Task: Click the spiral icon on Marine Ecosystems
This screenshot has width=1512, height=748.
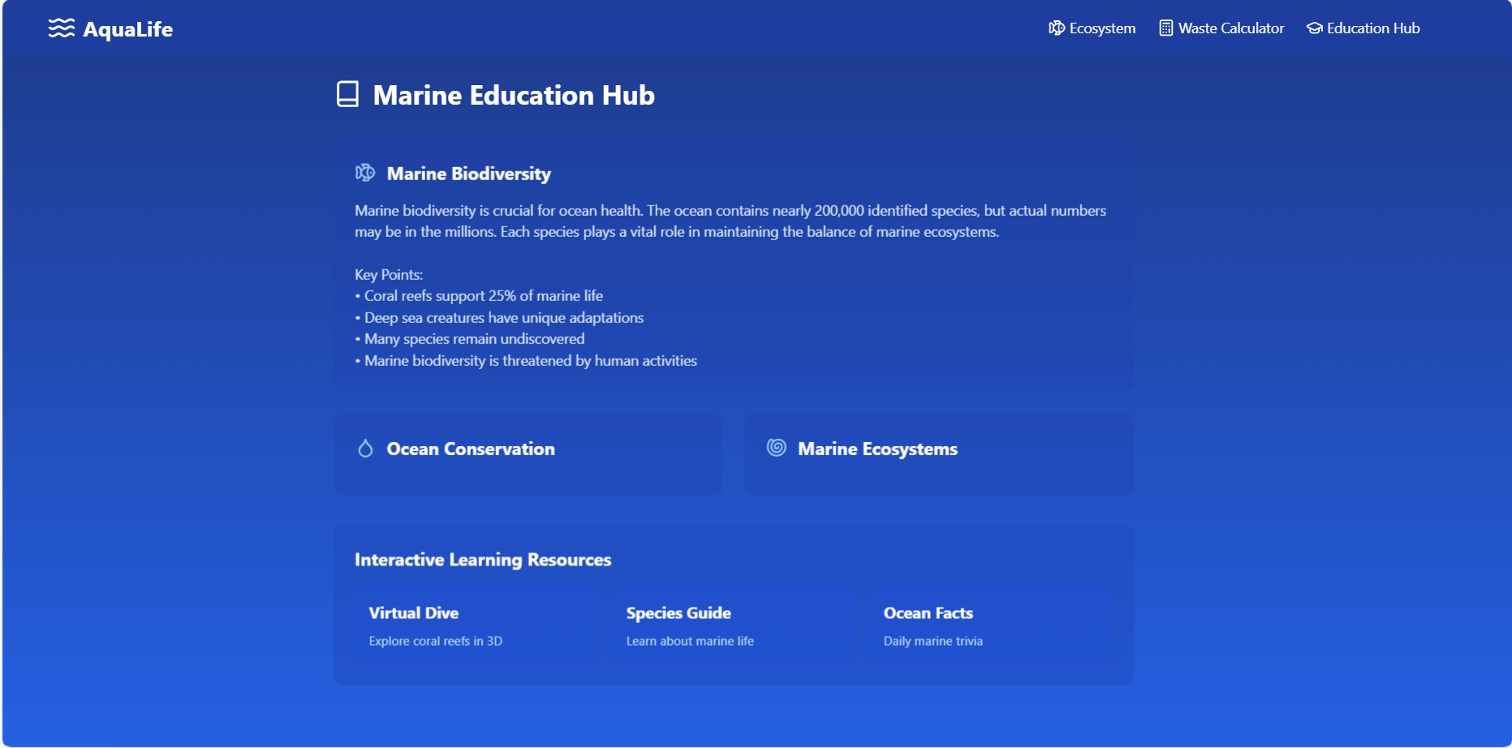Action: (x=776, y=447)
